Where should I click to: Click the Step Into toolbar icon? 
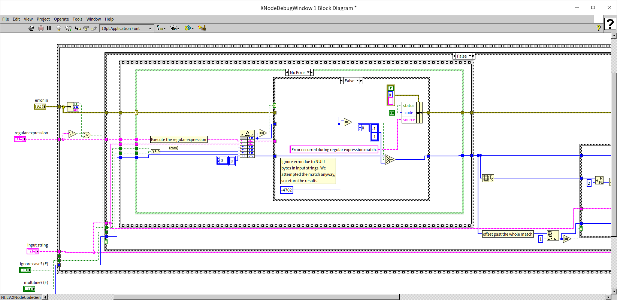click(78, 28)
